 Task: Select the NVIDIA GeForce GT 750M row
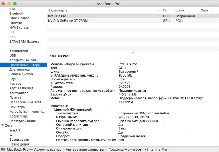[x=133, y=21]
